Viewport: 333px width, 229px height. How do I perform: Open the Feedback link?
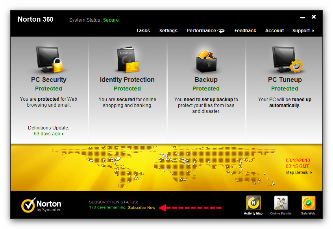click(245, 31)
